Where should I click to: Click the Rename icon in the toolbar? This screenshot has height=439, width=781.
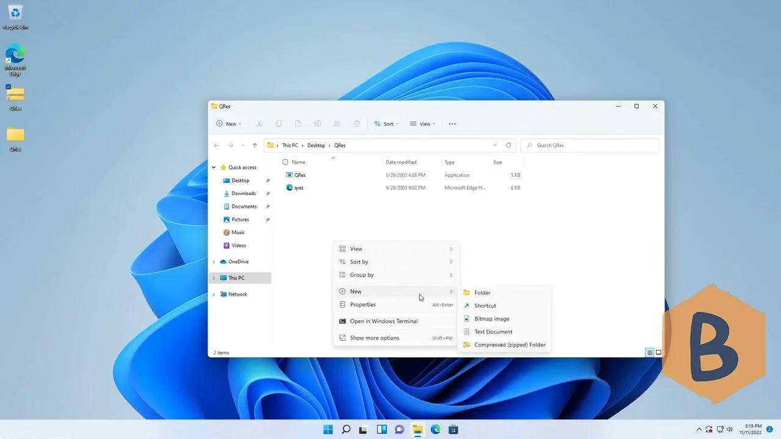317,123
